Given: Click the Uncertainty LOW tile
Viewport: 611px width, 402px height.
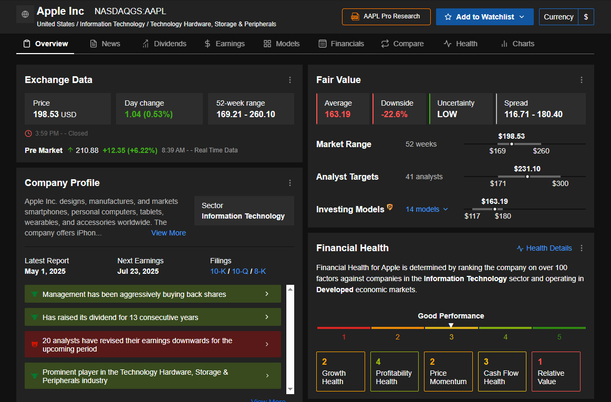Looking at the screenshot, I should point(461,109).
